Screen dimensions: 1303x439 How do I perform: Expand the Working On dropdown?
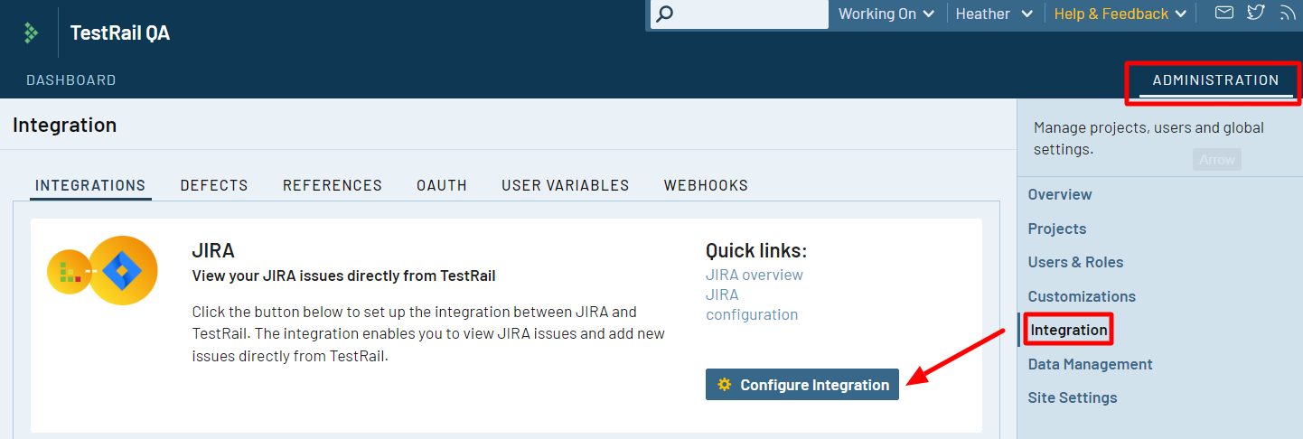pyautogui.click(x=889, y=14)
